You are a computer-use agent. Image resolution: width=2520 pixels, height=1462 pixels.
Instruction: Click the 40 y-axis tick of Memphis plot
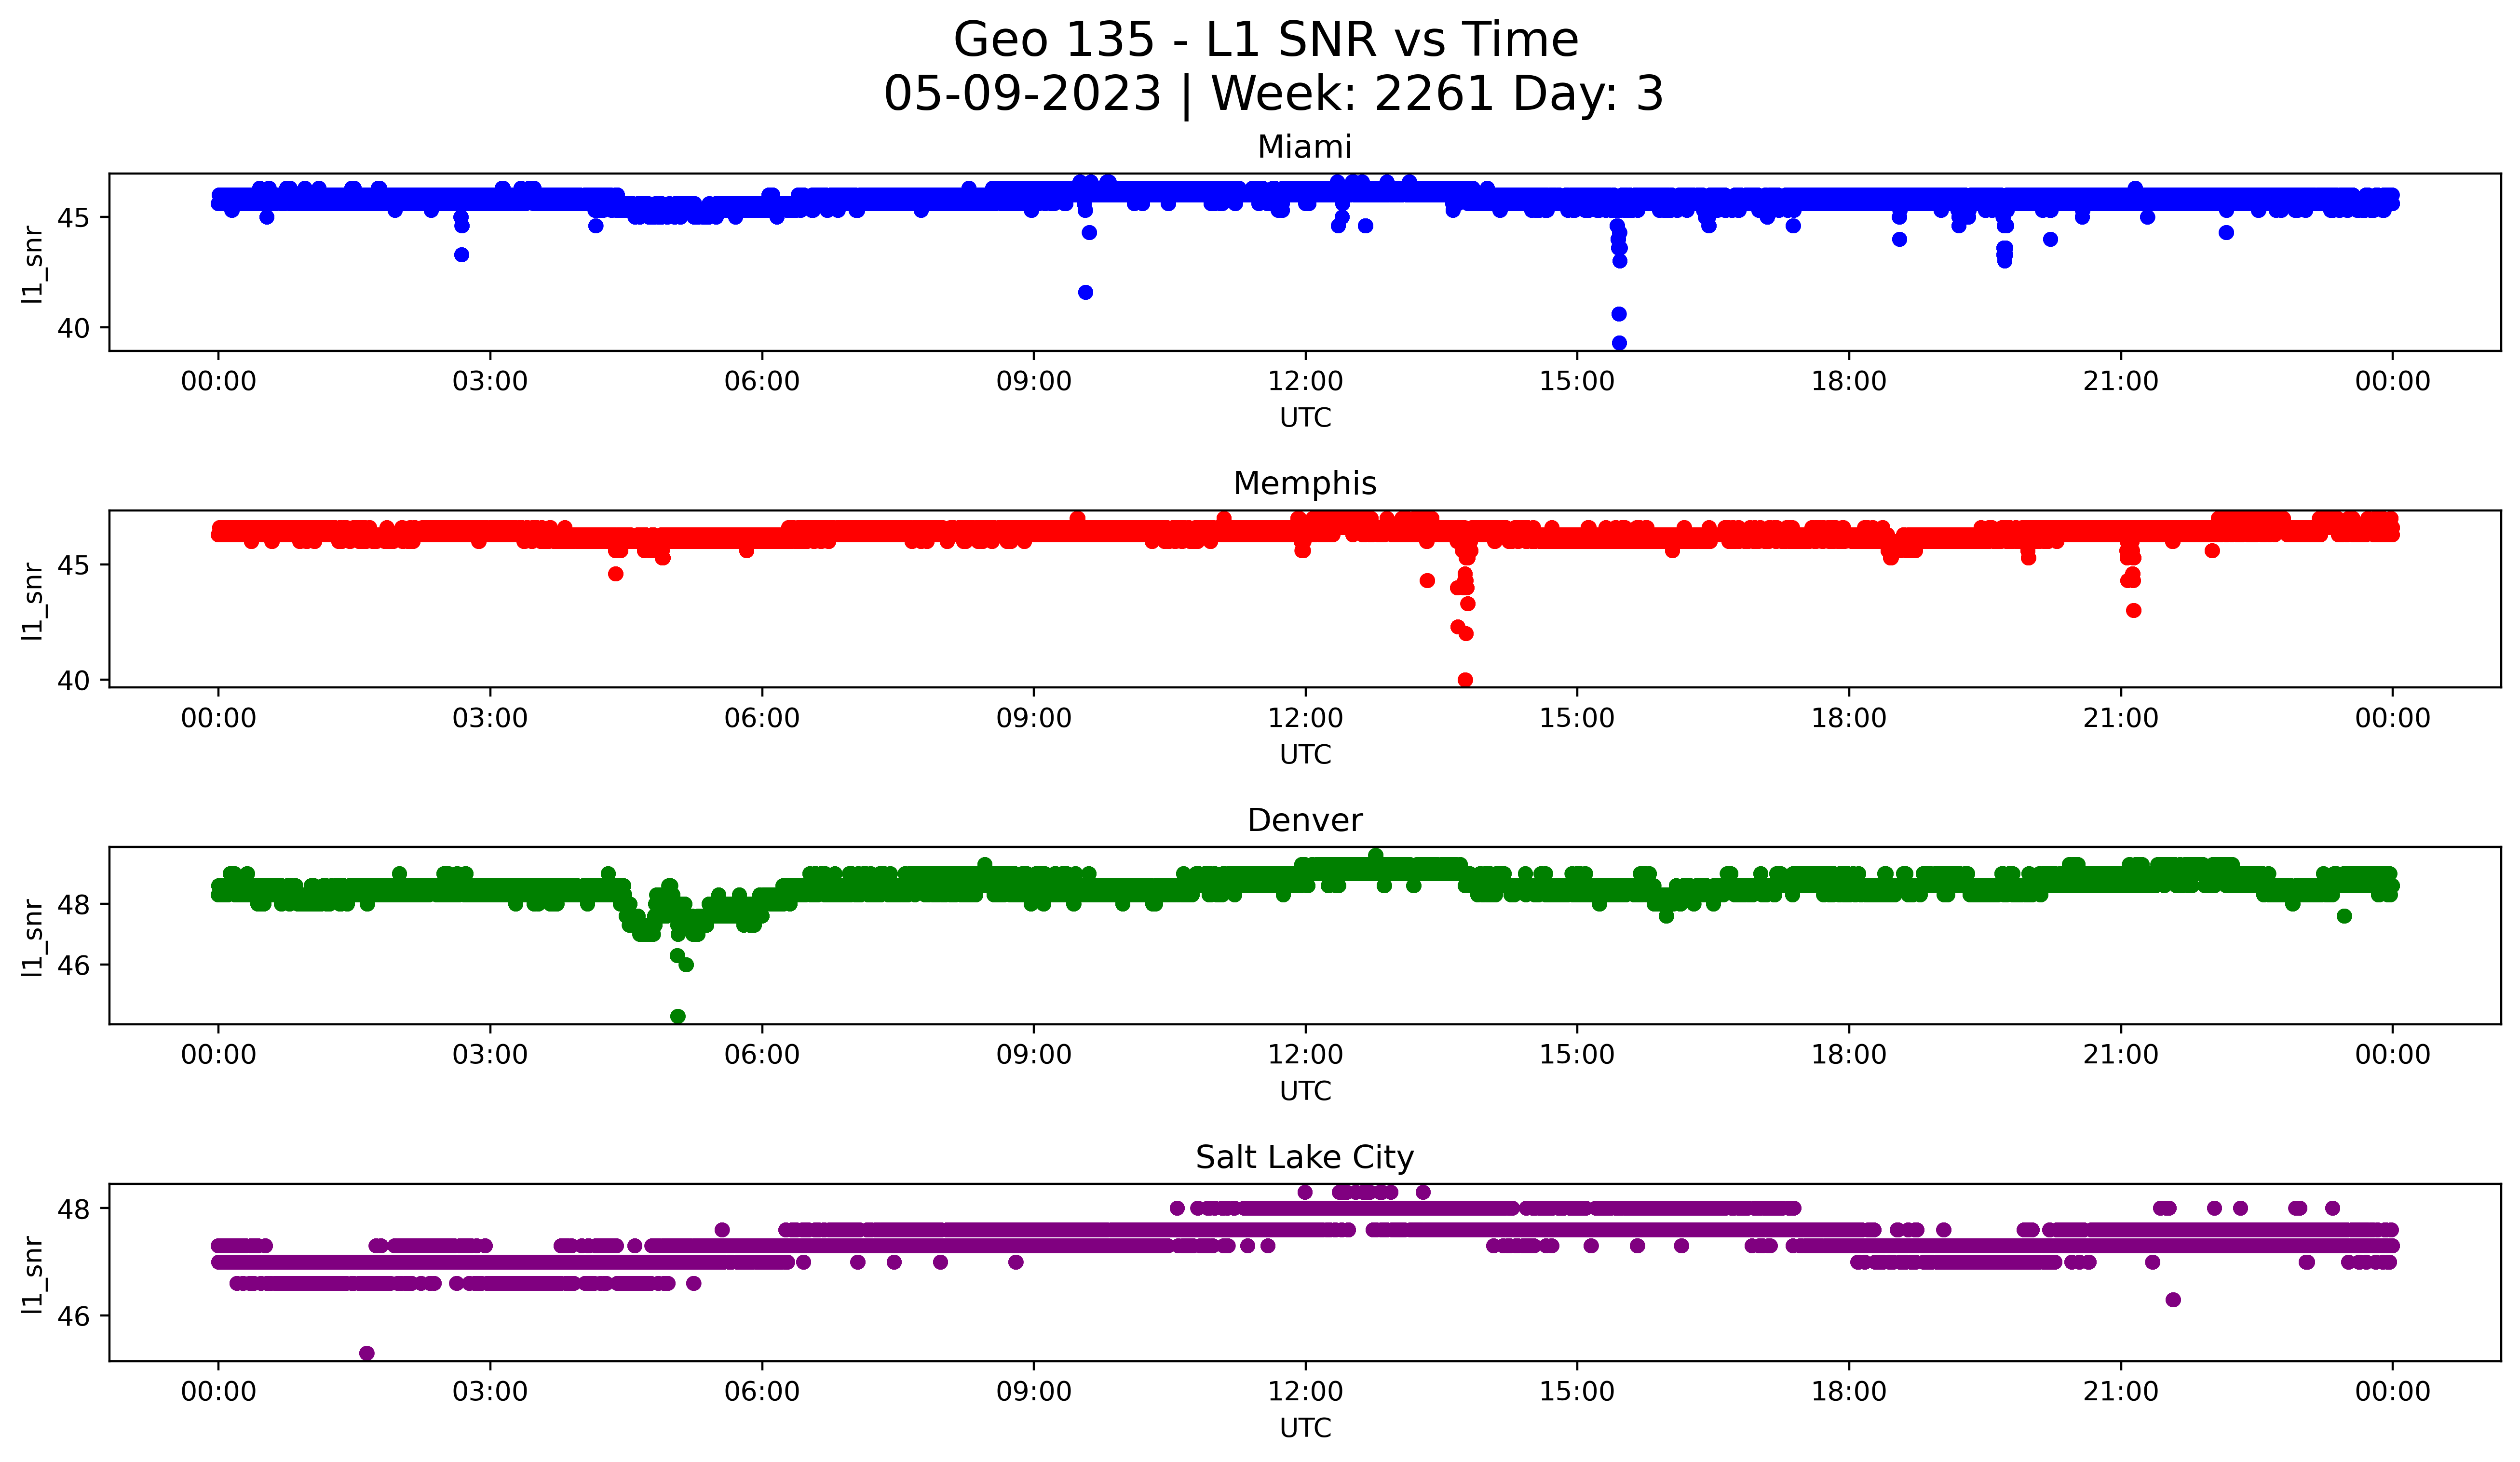[x=73, y=681]
